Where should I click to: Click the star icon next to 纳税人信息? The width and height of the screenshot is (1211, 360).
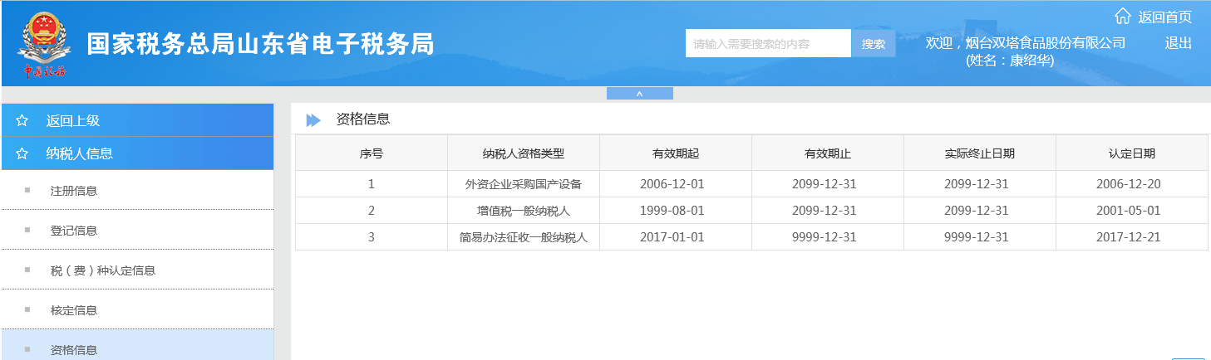click(x=22, y=153)
